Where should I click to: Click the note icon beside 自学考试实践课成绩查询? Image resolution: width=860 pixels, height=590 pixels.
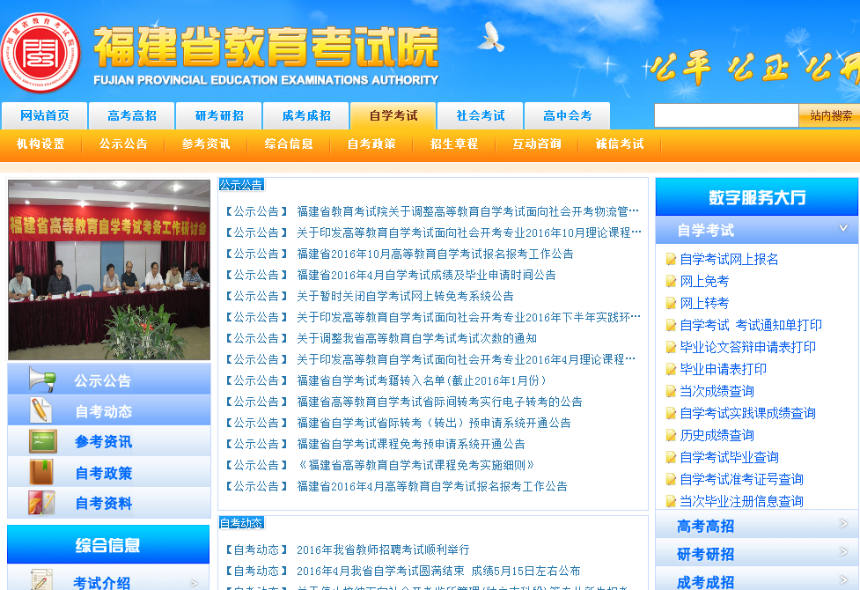[670, 413]
